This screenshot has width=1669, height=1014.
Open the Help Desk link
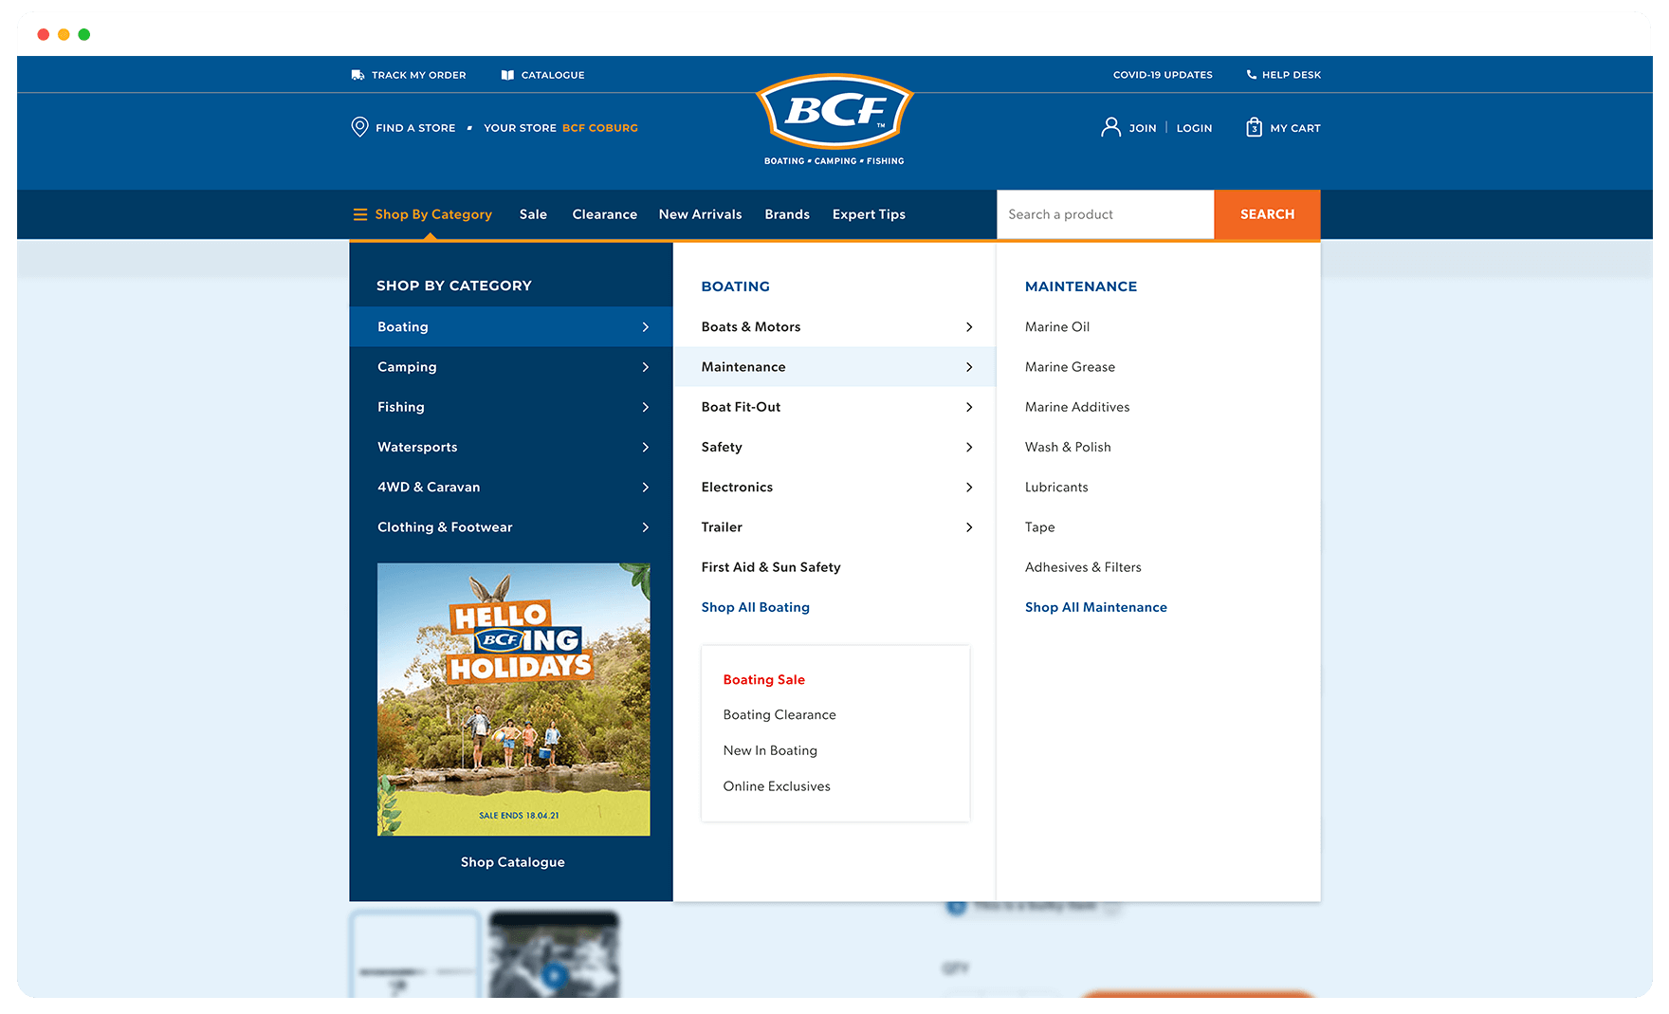[x=1292, y=75]
